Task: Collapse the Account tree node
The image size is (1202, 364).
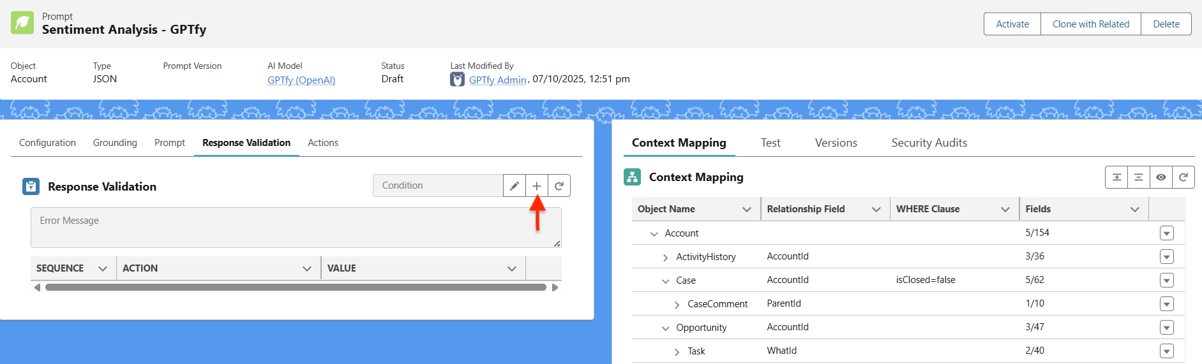Action: 654,234
